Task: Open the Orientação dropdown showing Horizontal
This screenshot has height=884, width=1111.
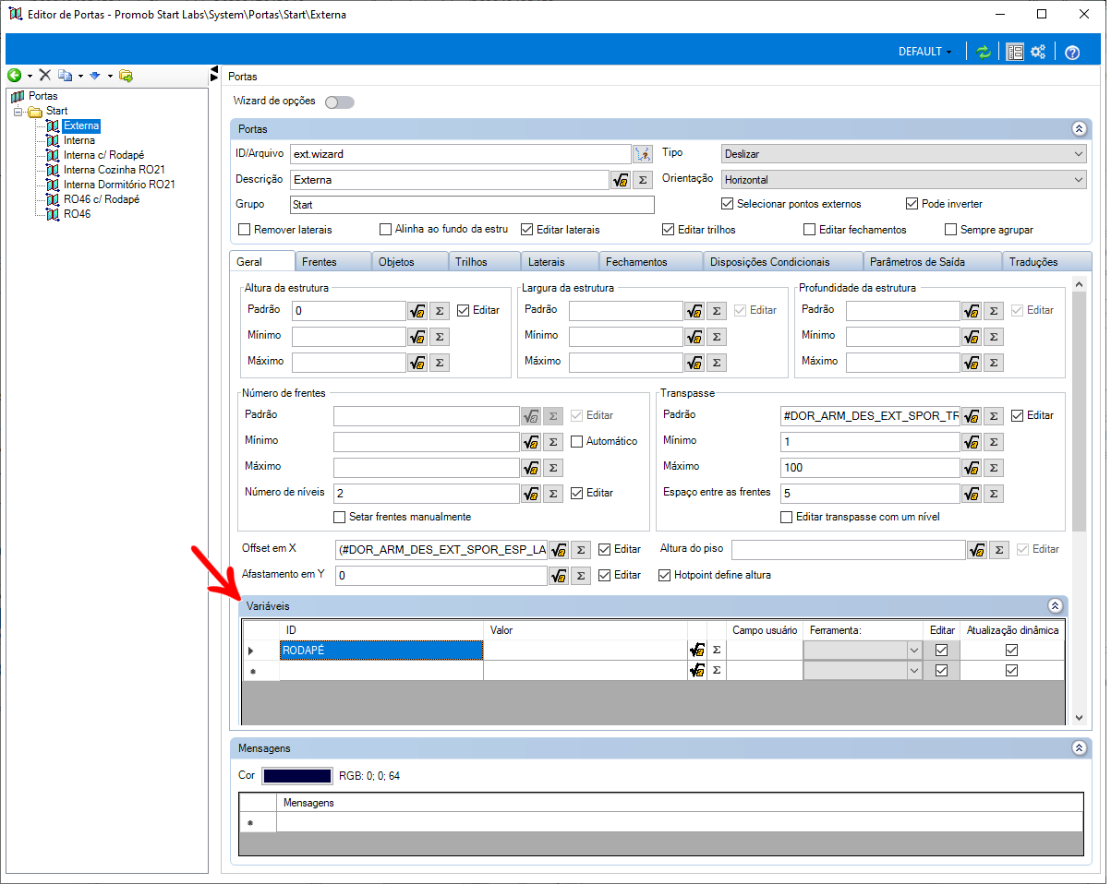Action: 903,180
